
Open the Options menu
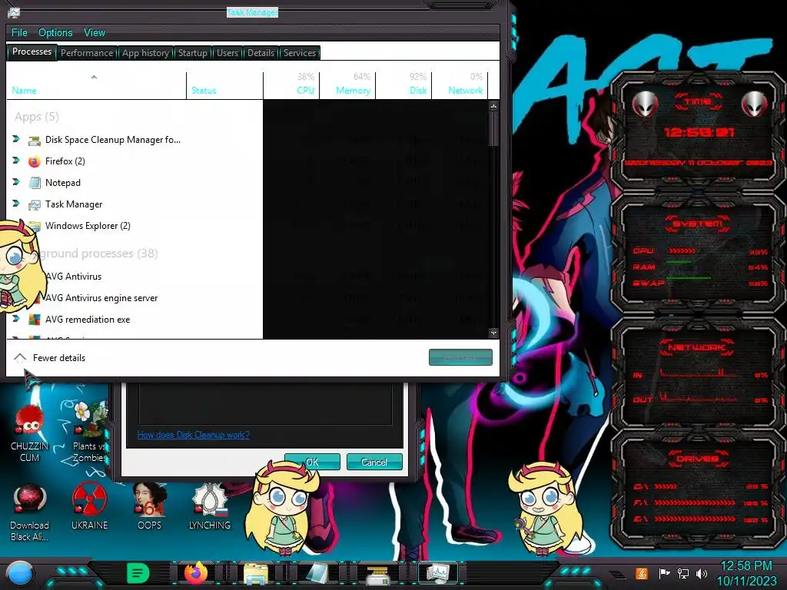[55, 32]
